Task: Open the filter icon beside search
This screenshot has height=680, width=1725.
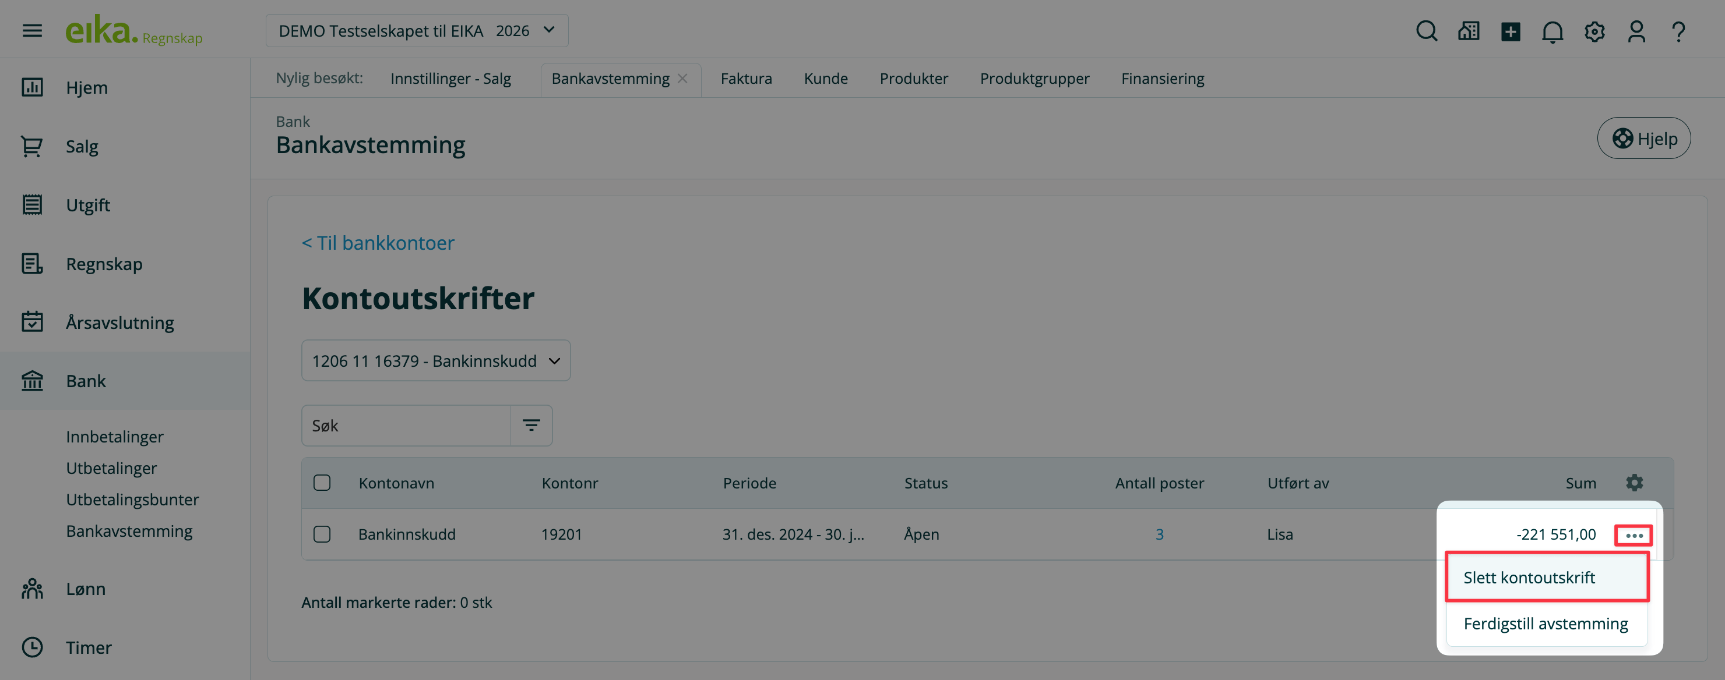Action: pyautogui.click(x=531, y=425)
